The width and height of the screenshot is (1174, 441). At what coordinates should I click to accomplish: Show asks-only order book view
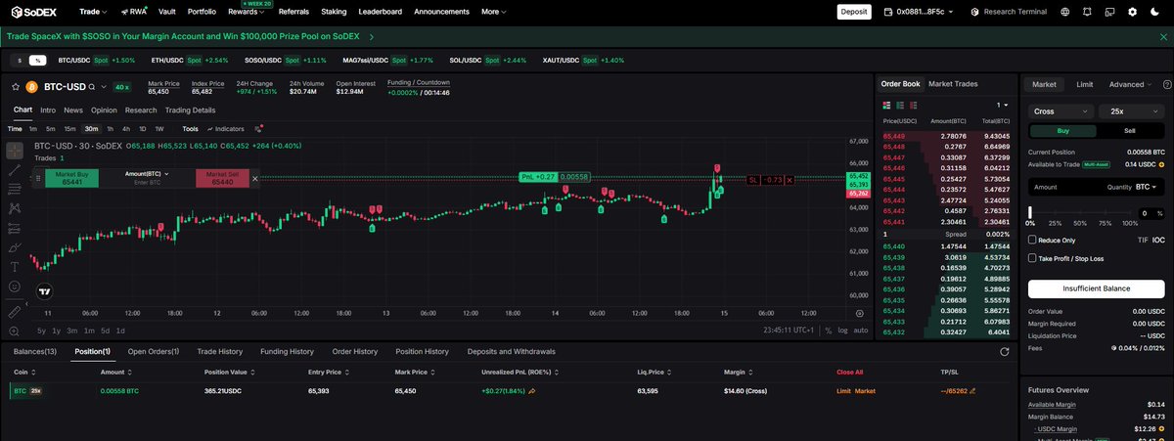pos(914,105)
